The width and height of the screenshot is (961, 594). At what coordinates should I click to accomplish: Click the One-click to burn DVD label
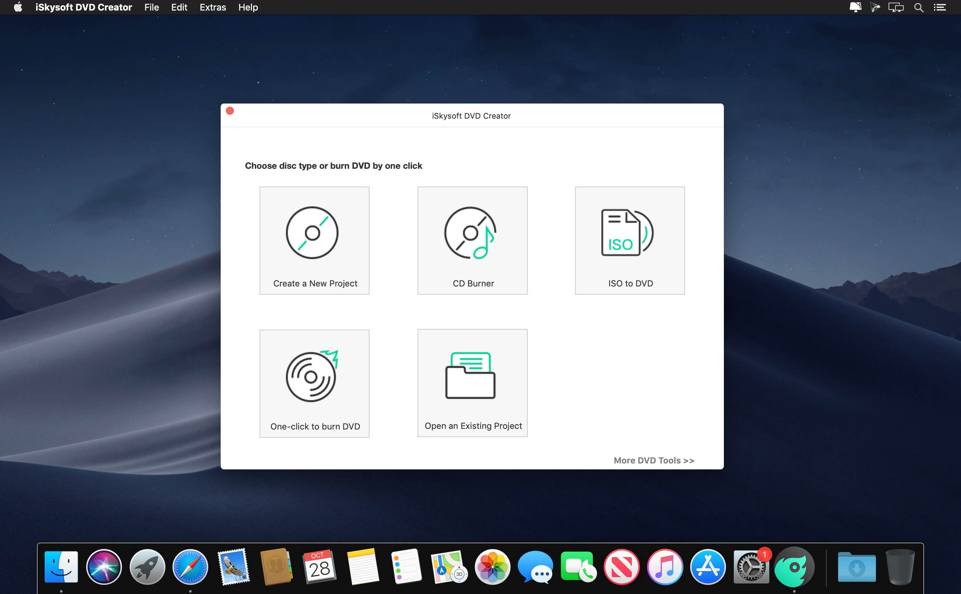point(315,426)
